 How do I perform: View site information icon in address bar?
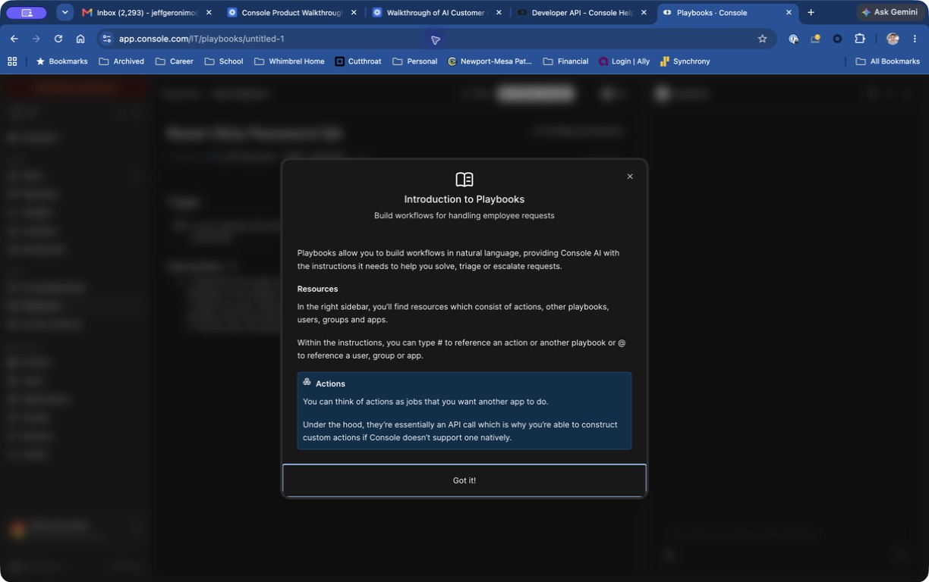pos(106,39)
